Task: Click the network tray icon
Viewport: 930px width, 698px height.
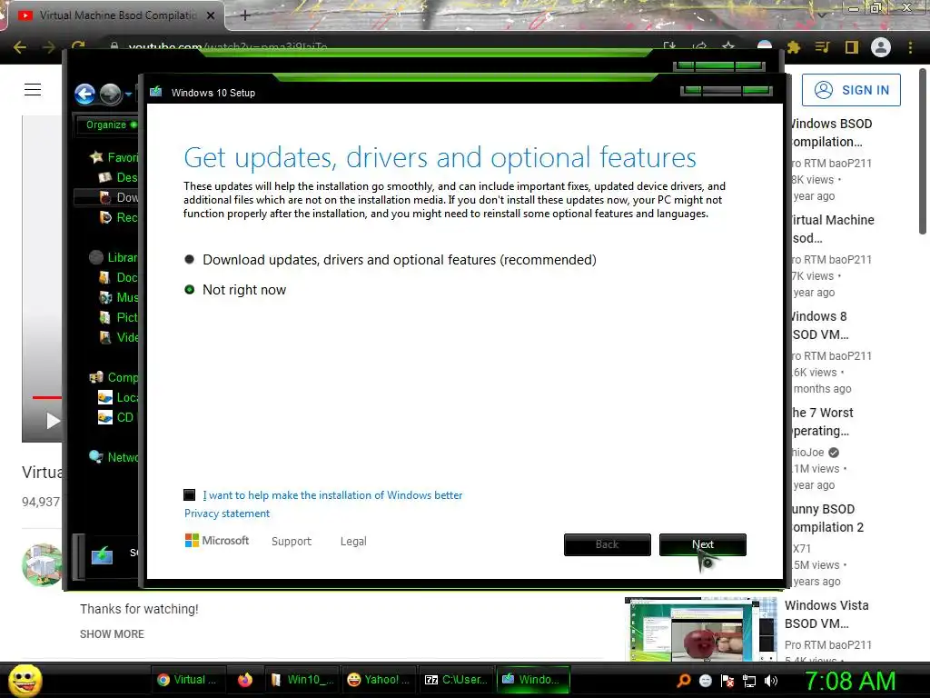Action: tap(749, 682)
